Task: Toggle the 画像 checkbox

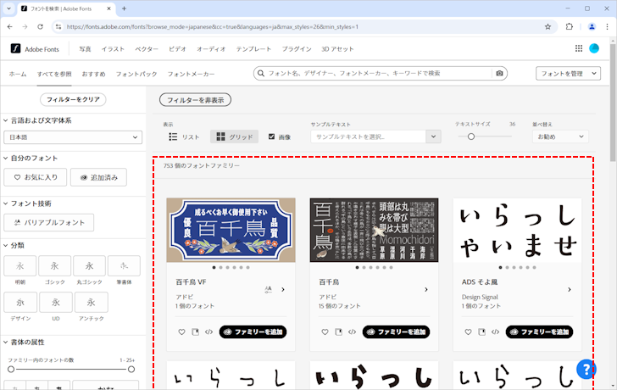Action: [271, 136]
